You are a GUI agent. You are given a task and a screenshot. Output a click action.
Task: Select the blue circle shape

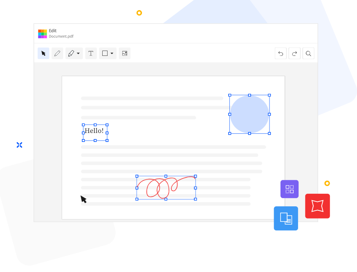coord(249,115)
